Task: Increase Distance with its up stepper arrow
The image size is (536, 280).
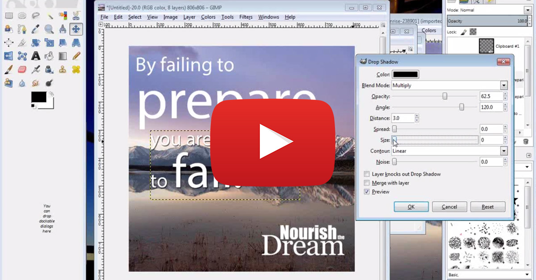Action: point(416,116)
